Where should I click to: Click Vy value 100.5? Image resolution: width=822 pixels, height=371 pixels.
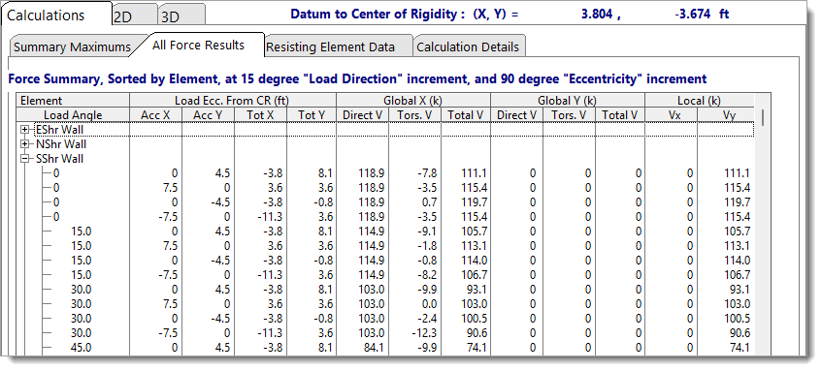(737, 318)
